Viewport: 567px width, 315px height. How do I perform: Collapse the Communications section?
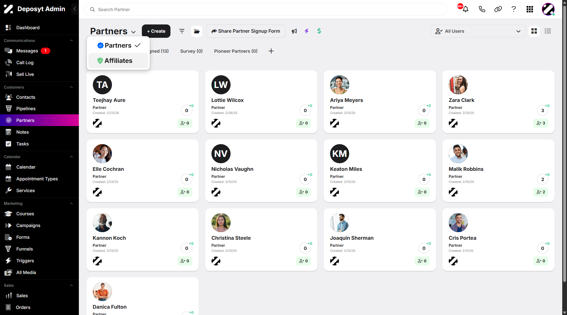72,41
